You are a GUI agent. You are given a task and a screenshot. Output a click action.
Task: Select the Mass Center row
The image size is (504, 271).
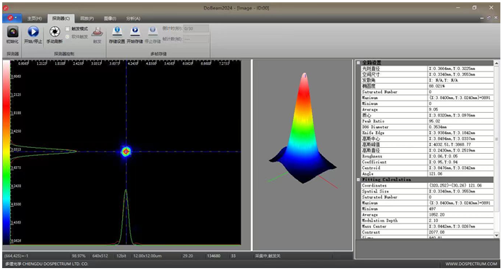click(427, 227)
